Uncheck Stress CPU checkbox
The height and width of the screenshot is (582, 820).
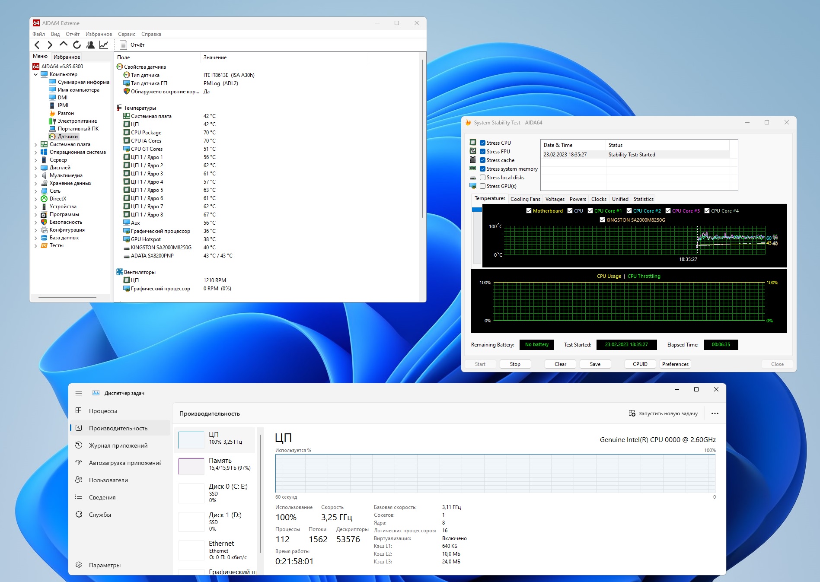click(482, 143)
